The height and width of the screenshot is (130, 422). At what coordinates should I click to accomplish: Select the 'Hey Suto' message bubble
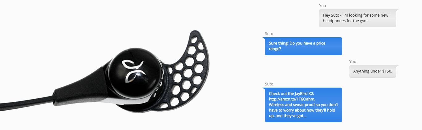(x=357, y=18)
